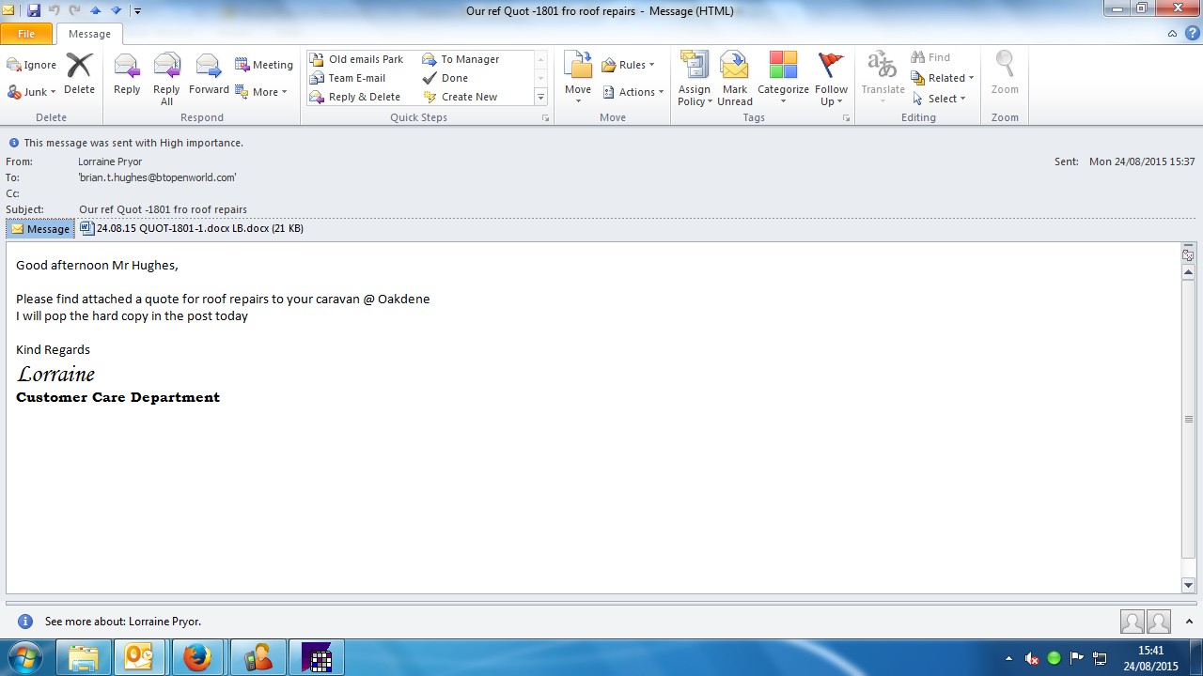The image size is (1203, 676).
Task: Run the To Manager quick step
Action: (x=469, y=59)
